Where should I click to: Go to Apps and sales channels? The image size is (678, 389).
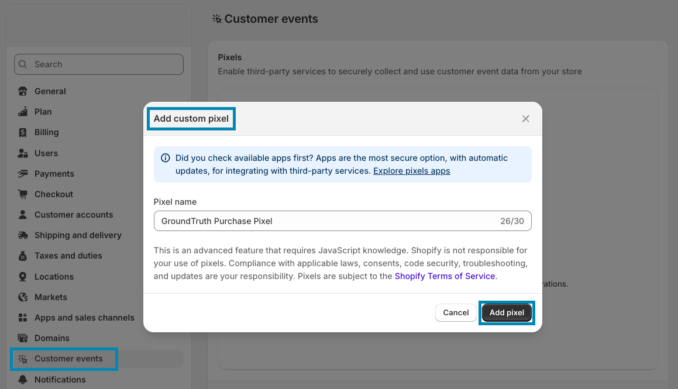click(84, 318)
